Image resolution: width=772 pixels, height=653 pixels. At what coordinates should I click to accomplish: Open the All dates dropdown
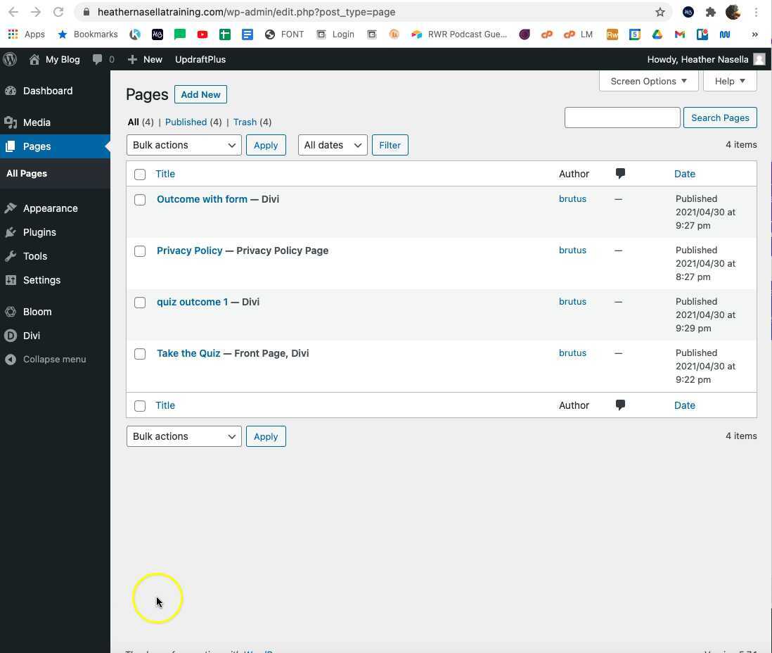[x=332, y=145]
